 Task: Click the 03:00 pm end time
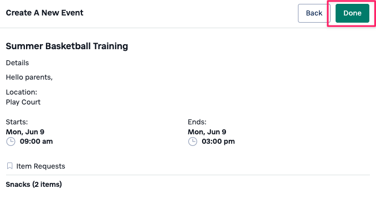(218, 142)
